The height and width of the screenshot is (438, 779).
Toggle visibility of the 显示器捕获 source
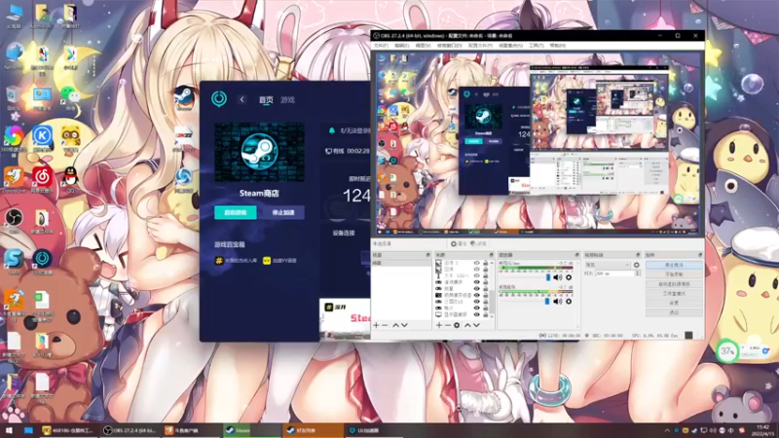tap(476, 314)
